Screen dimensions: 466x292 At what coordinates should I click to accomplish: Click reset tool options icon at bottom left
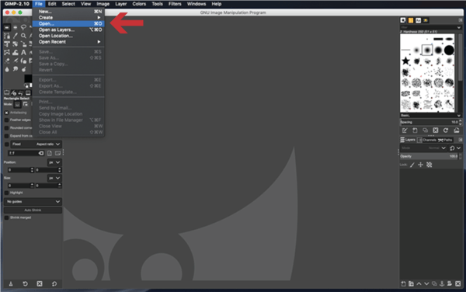coord(54,283)
